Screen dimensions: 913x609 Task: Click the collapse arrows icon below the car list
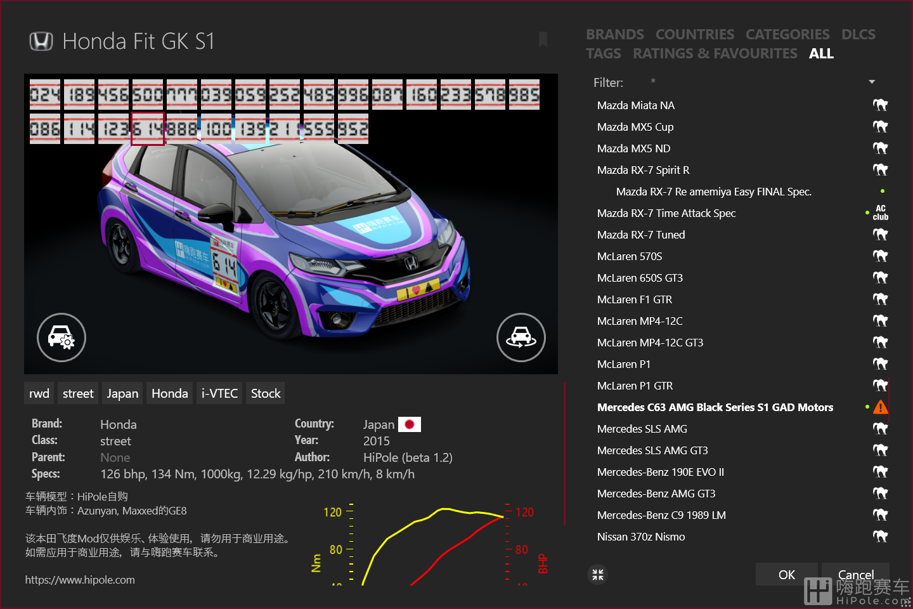tap(598, 575)
